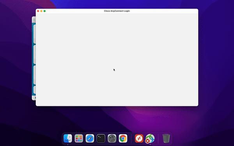Viewport: 234px width, 146px height.
Task: Open Microsoft Remote Desktop from the Dock
Action: 139,138
